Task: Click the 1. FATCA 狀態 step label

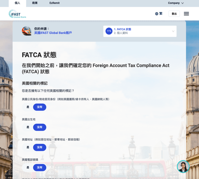Action: click(122, 29)
